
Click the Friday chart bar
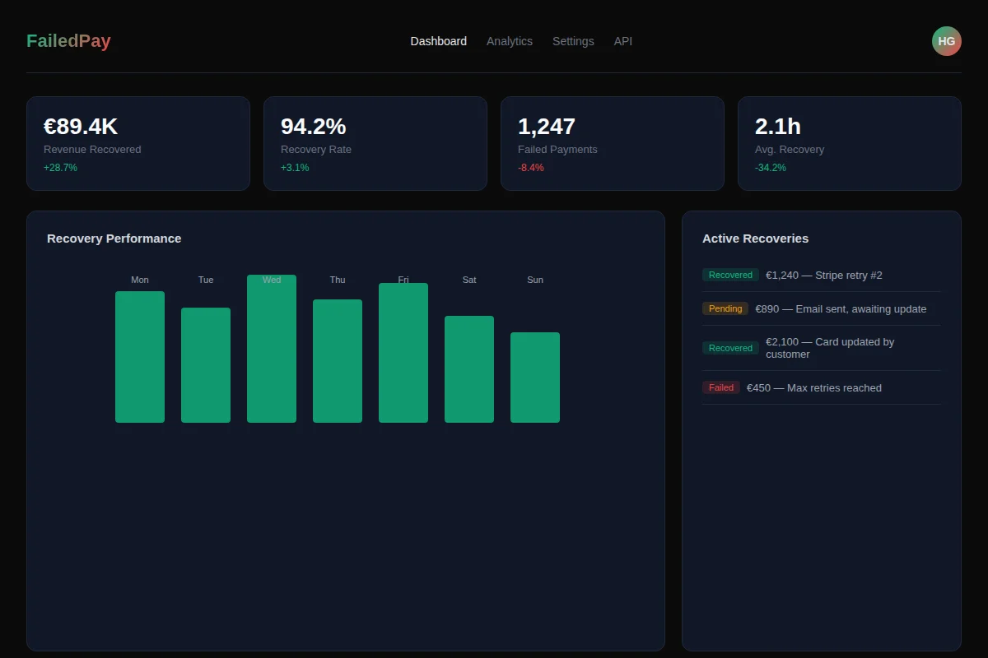(x=403, y=354)
